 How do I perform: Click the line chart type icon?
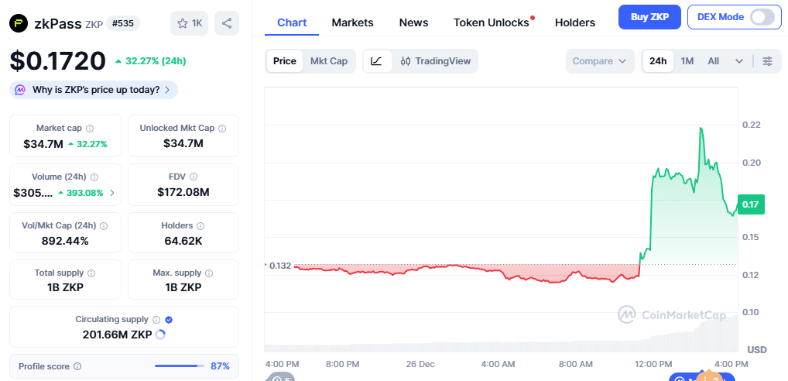click(x=376, y=61)
